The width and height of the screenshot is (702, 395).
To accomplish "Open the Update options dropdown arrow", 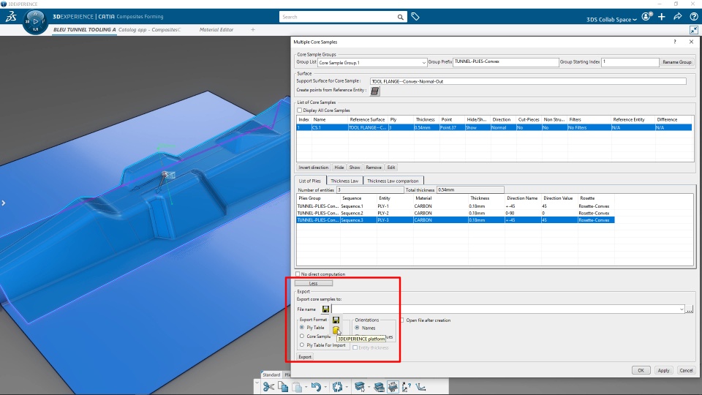I will [347, 387].
